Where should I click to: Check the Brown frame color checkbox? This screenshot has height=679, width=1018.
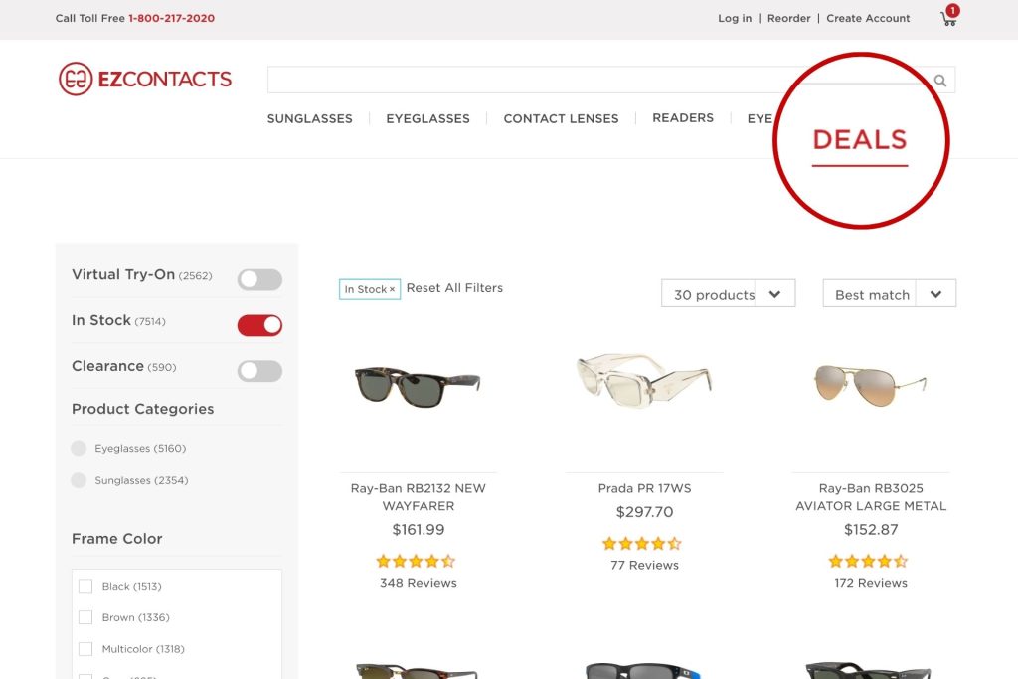click(85, 617)
